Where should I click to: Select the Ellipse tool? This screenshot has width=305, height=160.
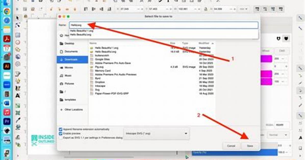point(18,42)
